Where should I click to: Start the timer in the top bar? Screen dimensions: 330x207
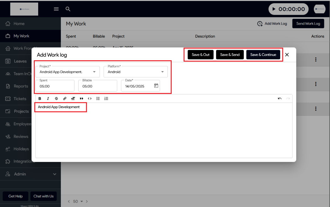click(274, 9)
